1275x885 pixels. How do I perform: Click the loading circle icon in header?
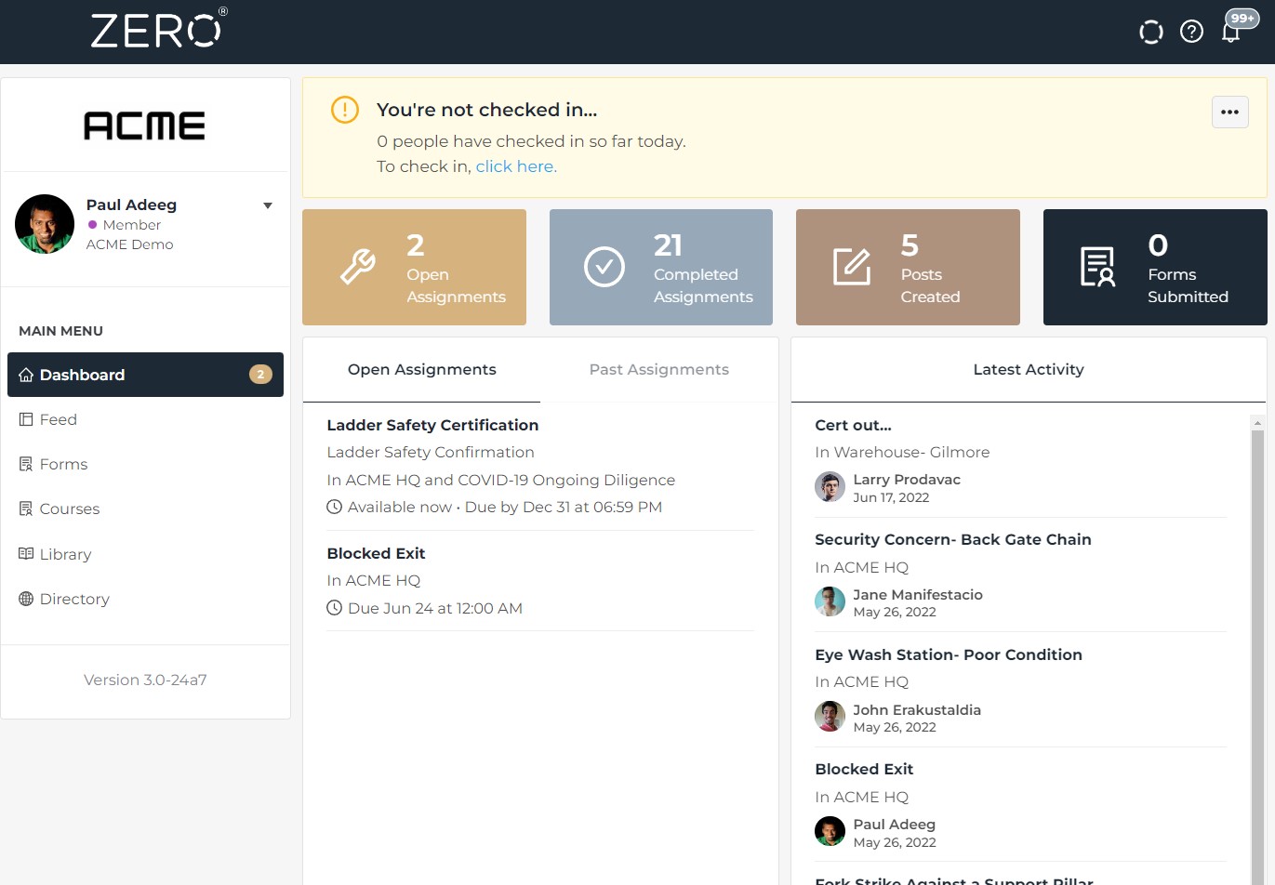(x=1151, y=32)
